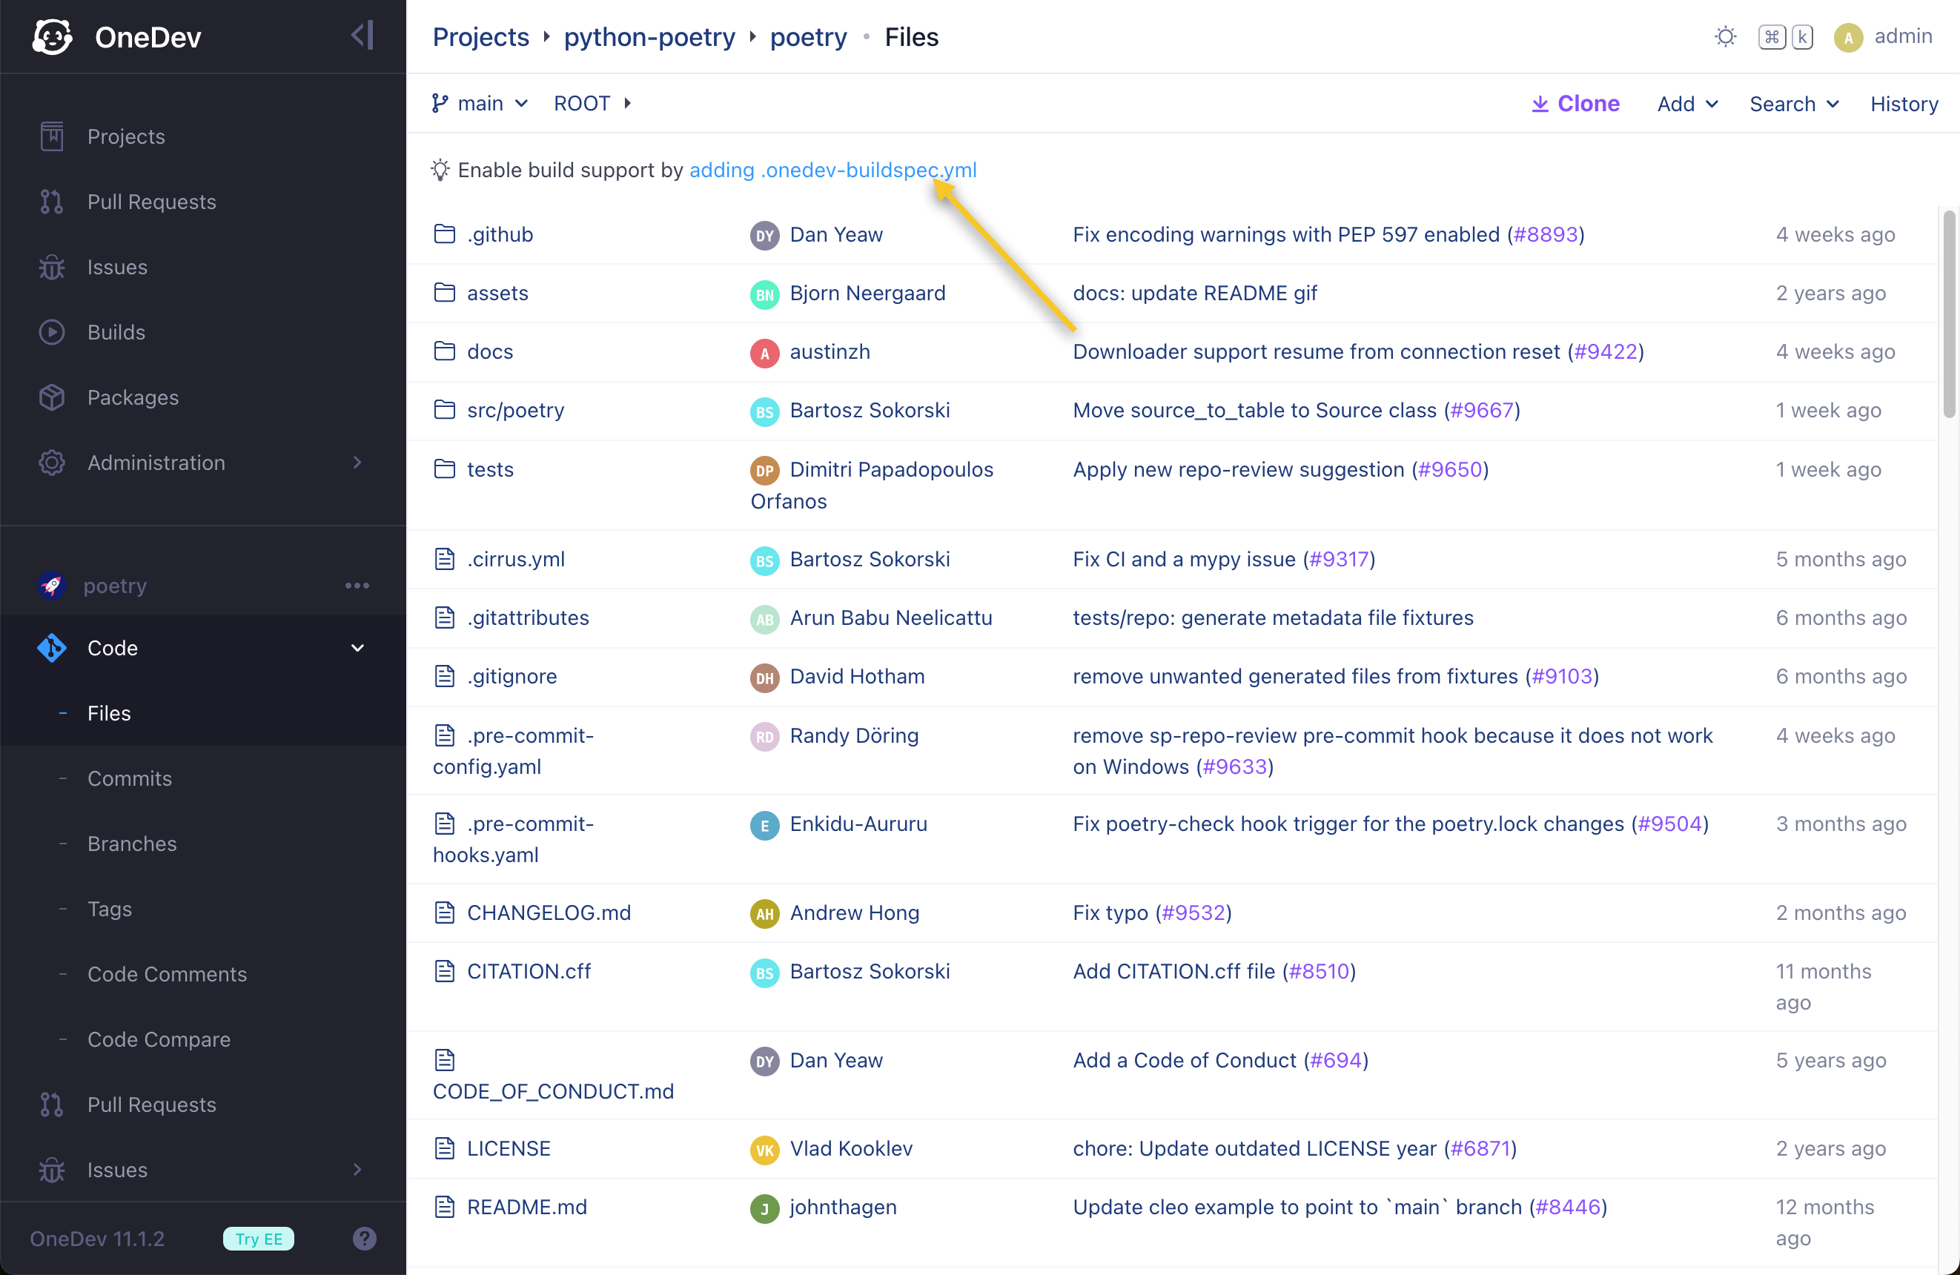Open Builds from the sidebar
The width and height of the screenshot is (1960, 1275).
116,332
